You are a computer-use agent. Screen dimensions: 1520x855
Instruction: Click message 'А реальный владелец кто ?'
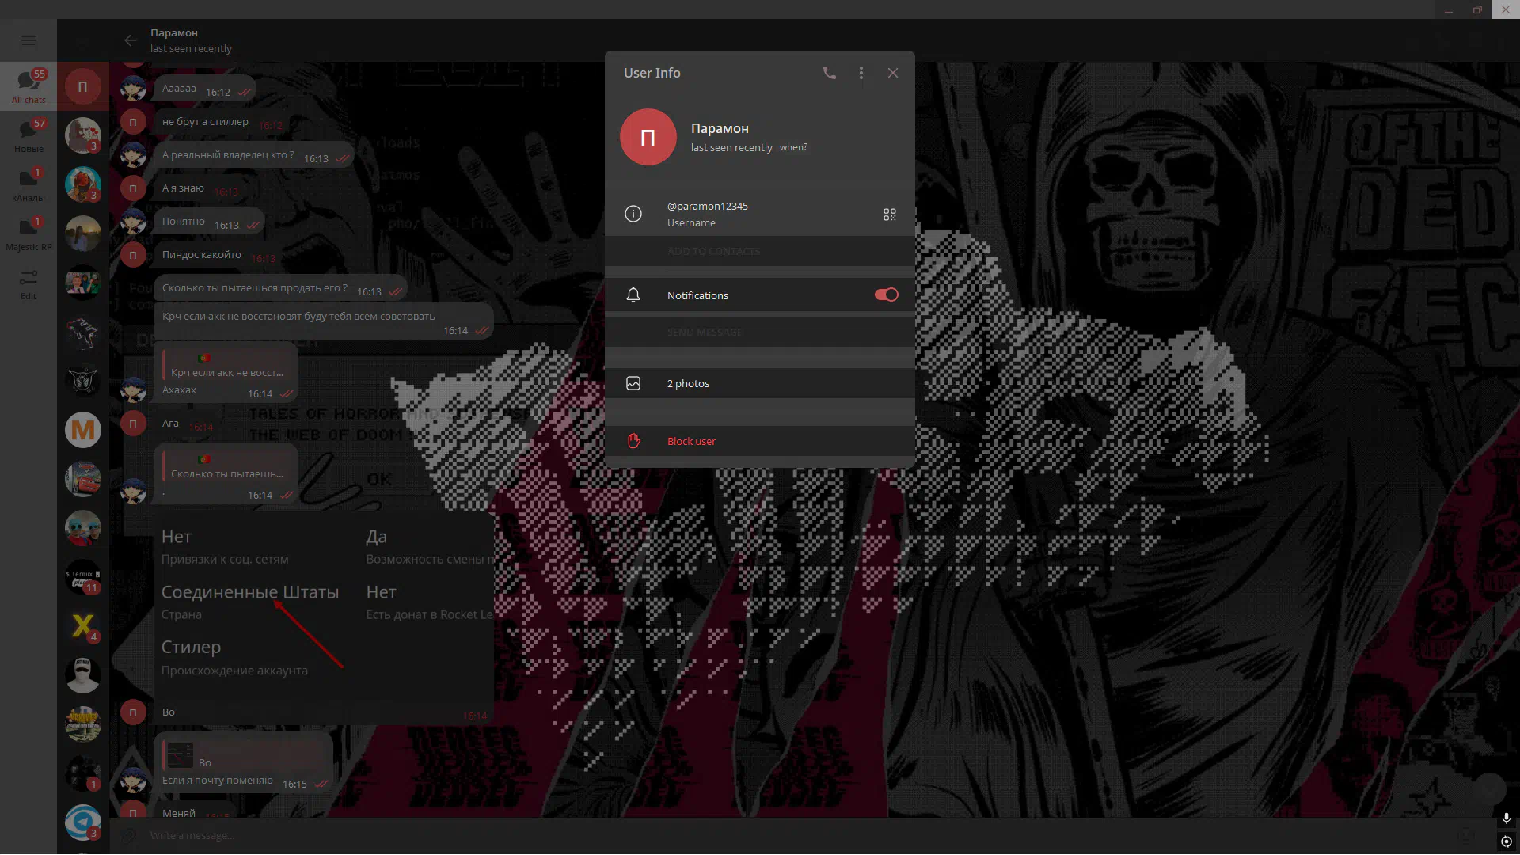coord(253,156)
